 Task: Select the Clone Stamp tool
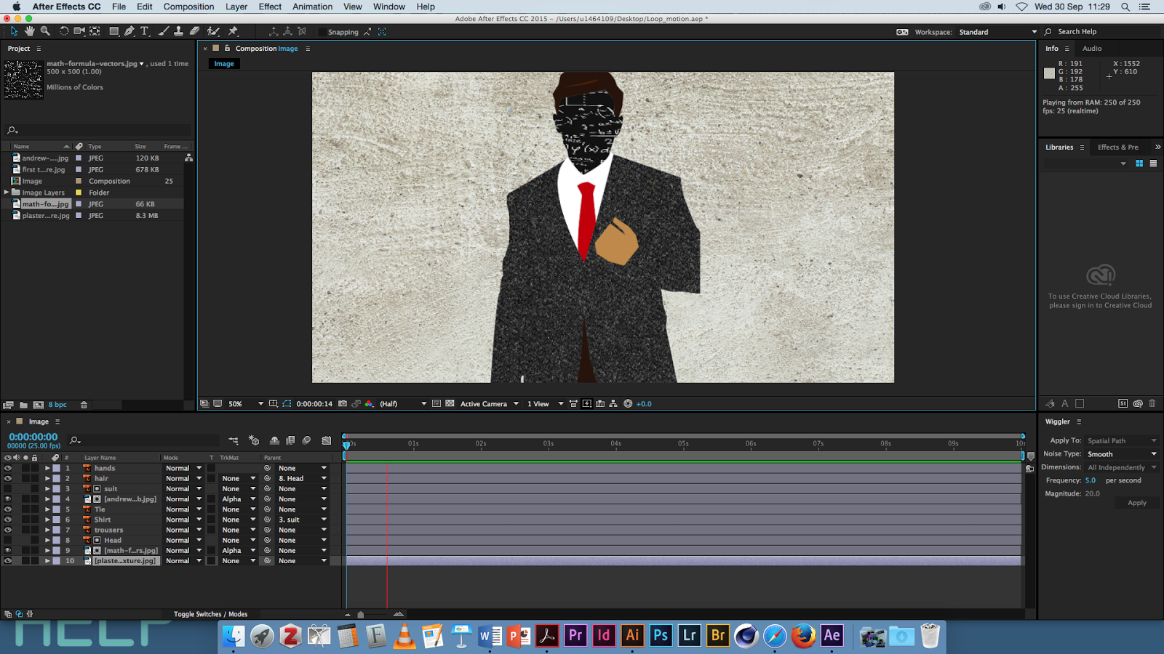(x=178, y=31)
